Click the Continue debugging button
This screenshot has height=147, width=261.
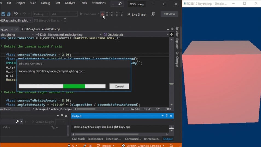point(88,14)
